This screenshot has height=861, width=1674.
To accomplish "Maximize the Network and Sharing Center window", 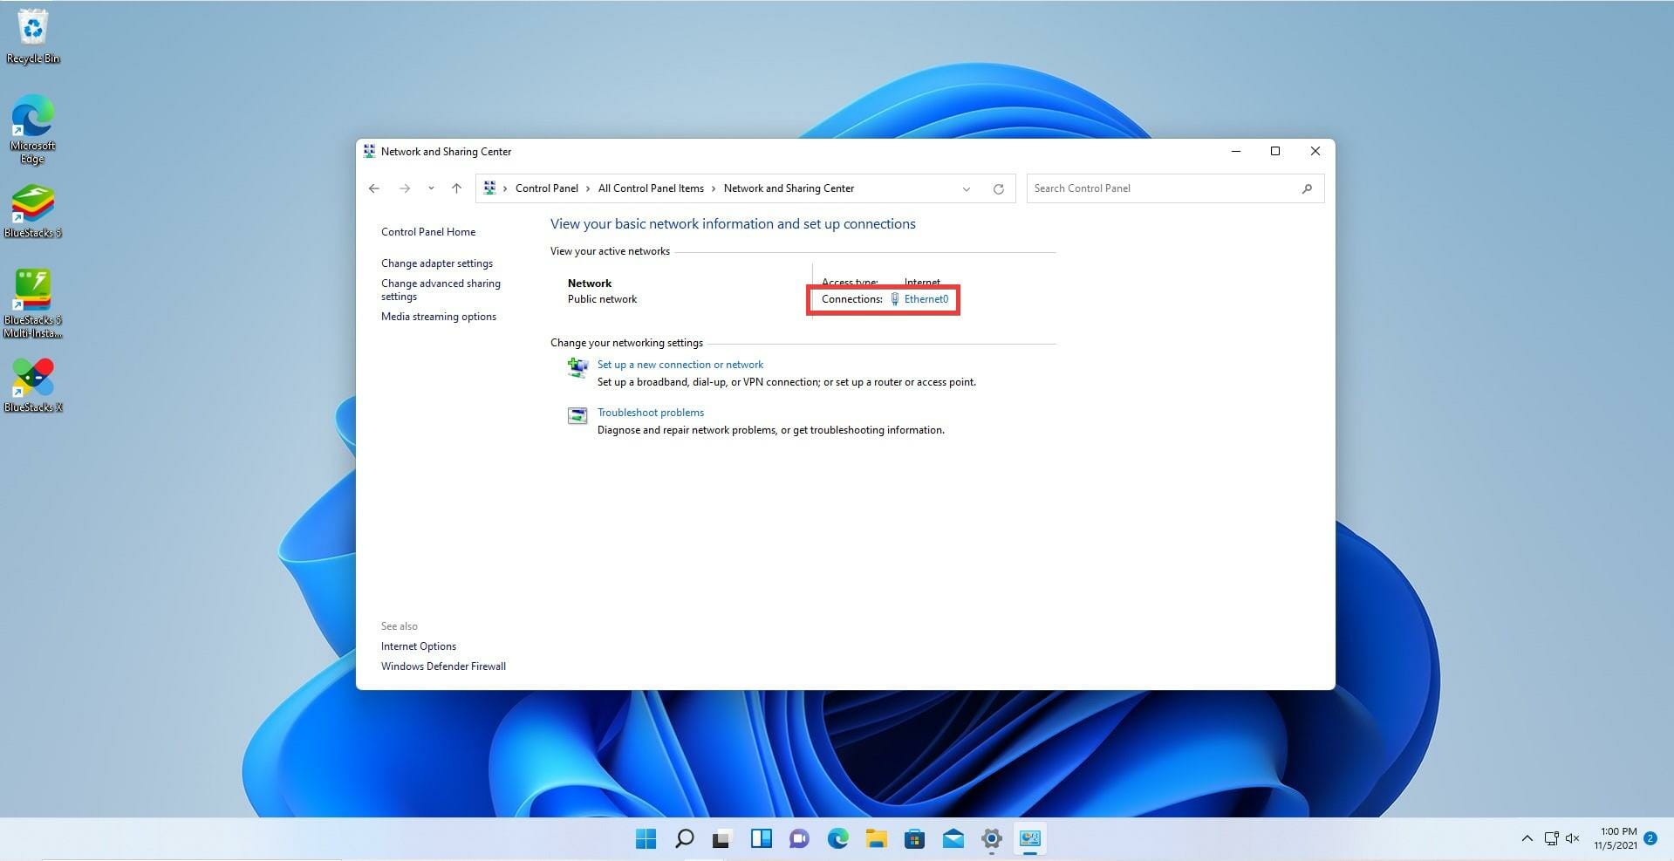I will click(1275, 152).
